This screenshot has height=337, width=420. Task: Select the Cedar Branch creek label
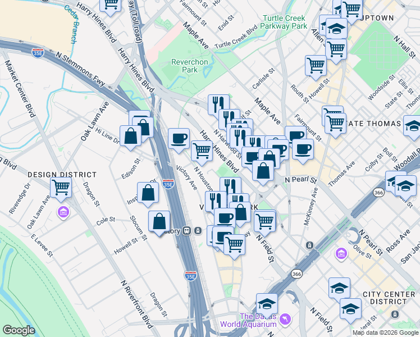(71, 25)
